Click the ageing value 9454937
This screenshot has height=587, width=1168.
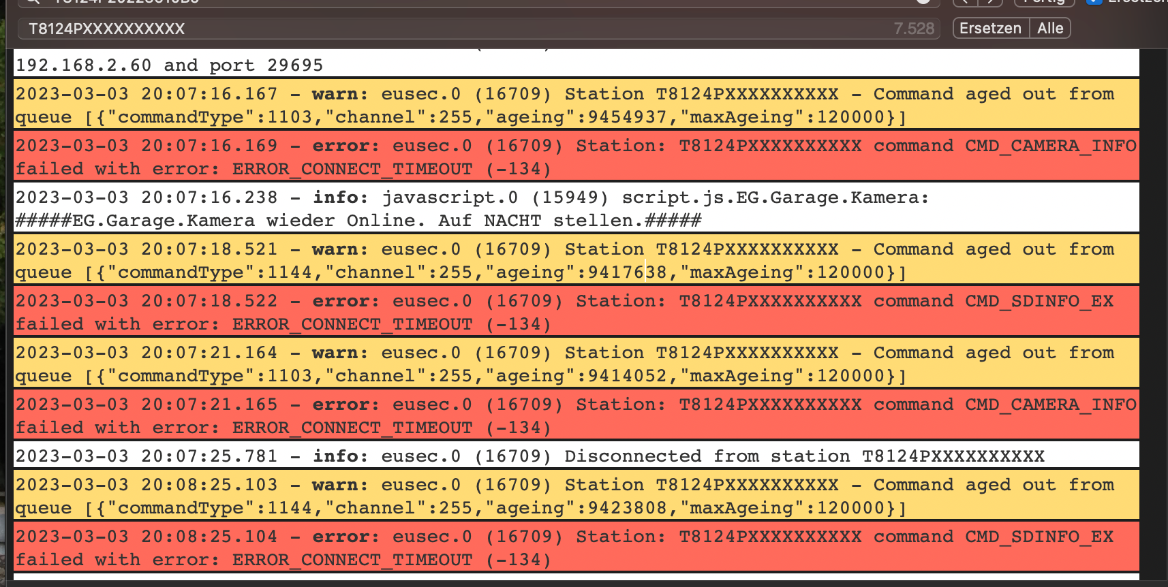(627, 117)
